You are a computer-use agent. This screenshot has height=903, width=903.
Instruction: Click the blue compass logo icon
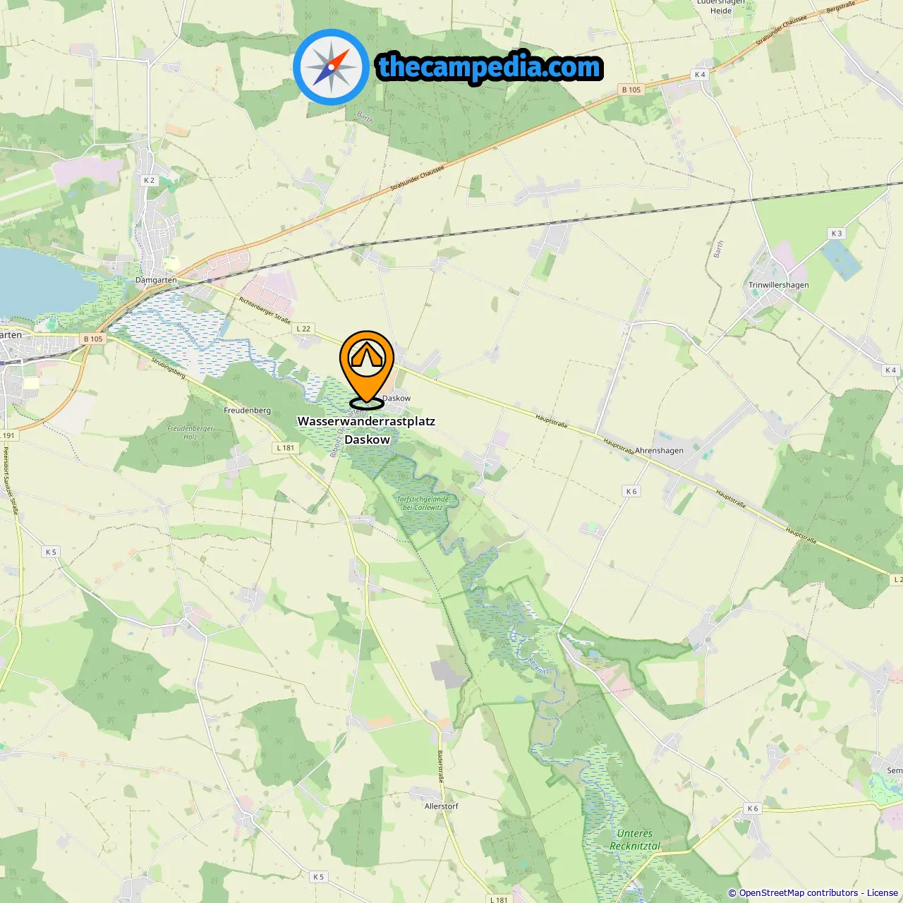[331, 67]
